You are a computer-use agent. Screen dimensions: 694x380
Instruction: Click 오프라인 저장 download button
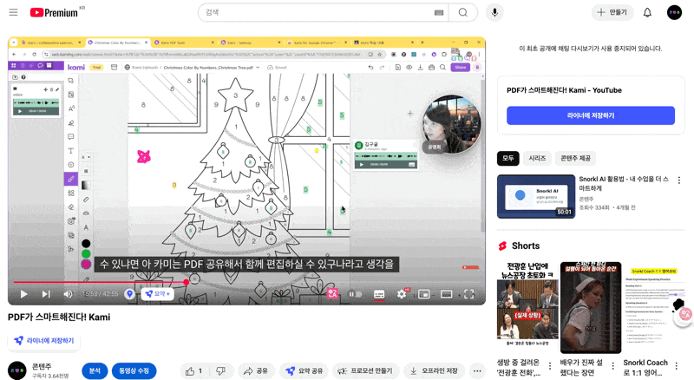tap(434, 370)
